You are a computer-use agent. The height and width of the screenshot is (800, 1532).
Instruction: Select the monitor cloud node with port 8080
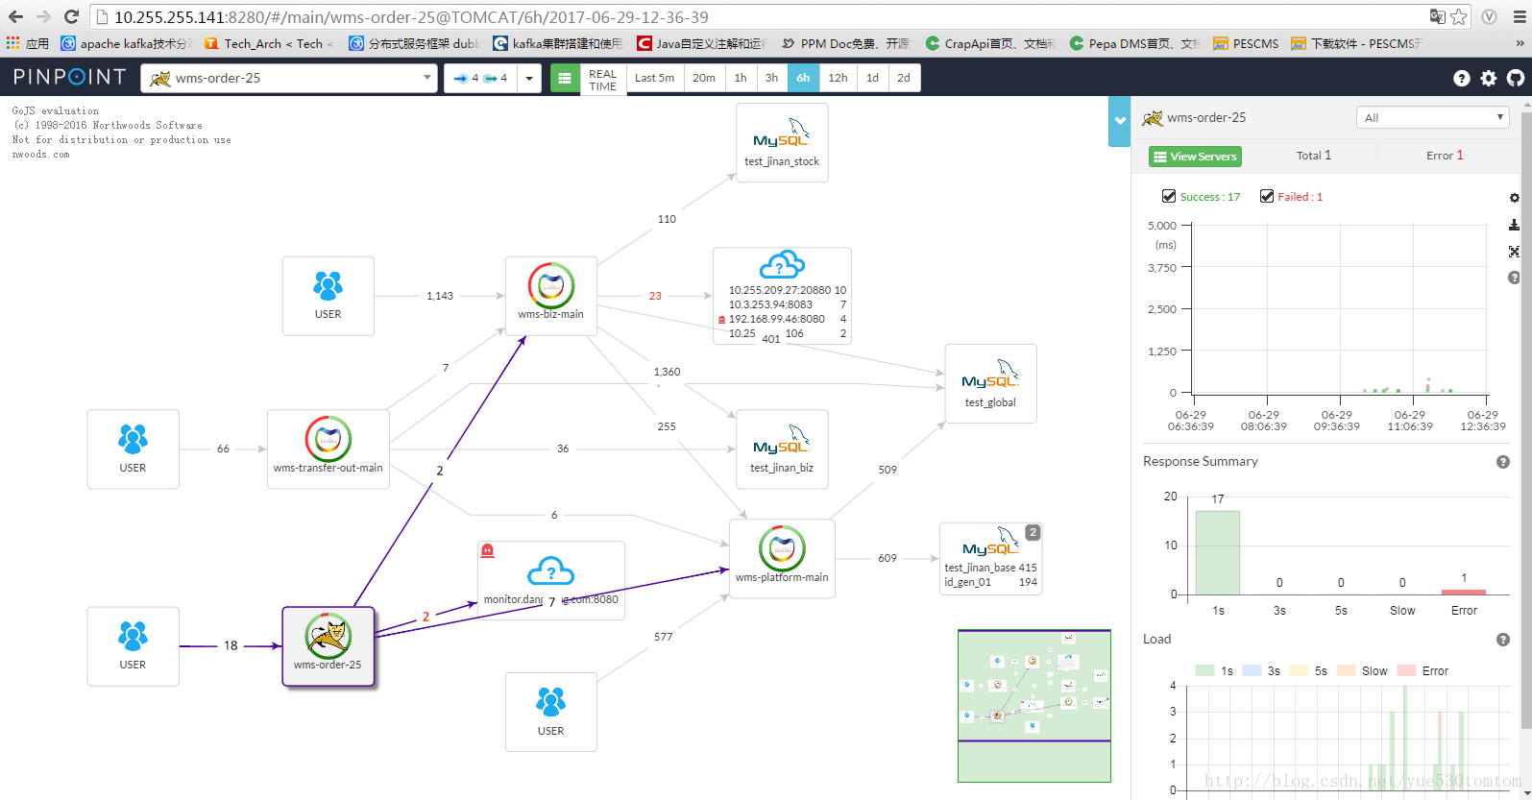tap(551, 580)
